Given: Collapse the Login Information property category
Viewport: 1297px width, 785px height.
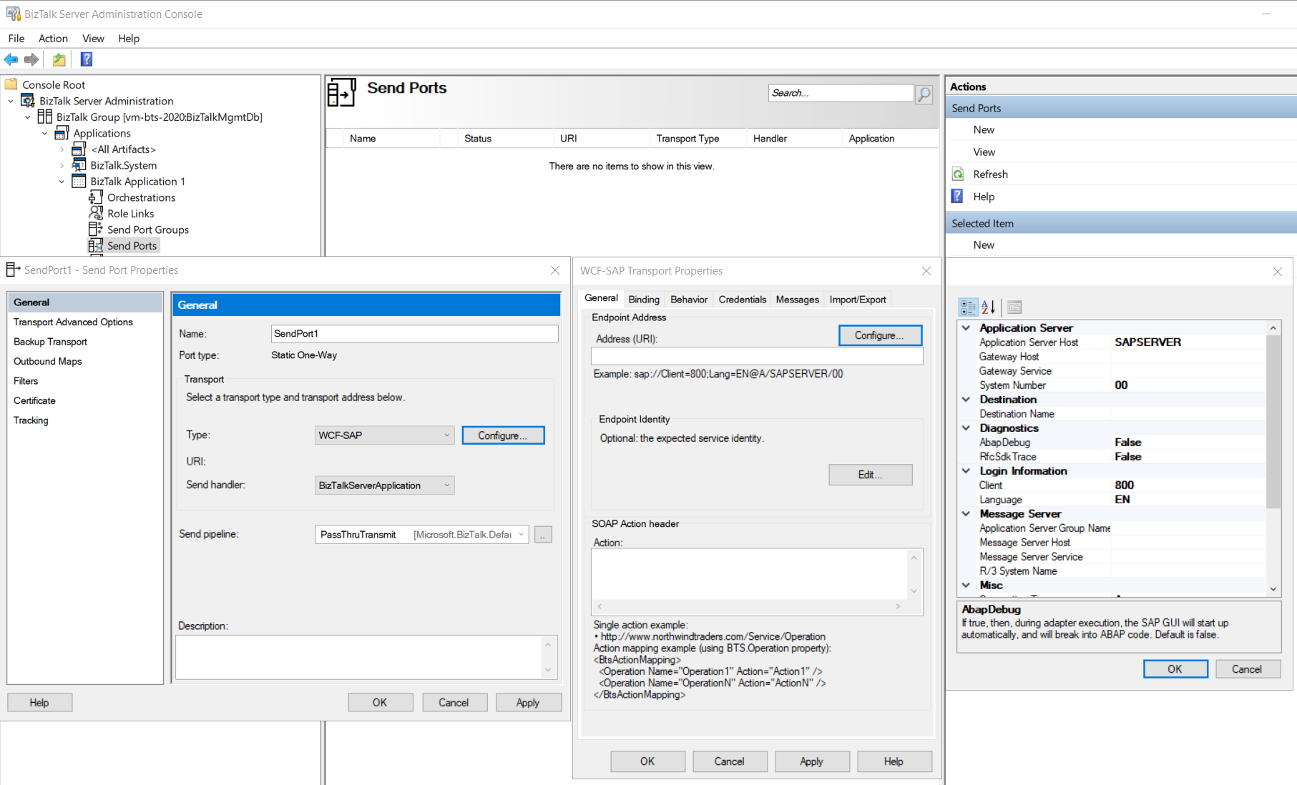Looking at the screenshot, I should coord(966,470).
